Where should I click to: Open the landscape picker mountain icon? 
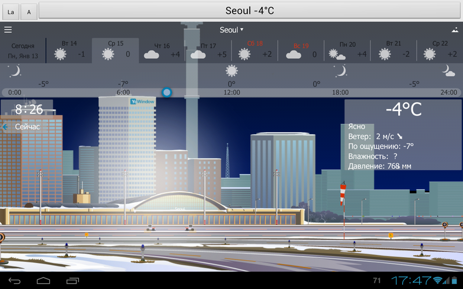tap(455, 30)
